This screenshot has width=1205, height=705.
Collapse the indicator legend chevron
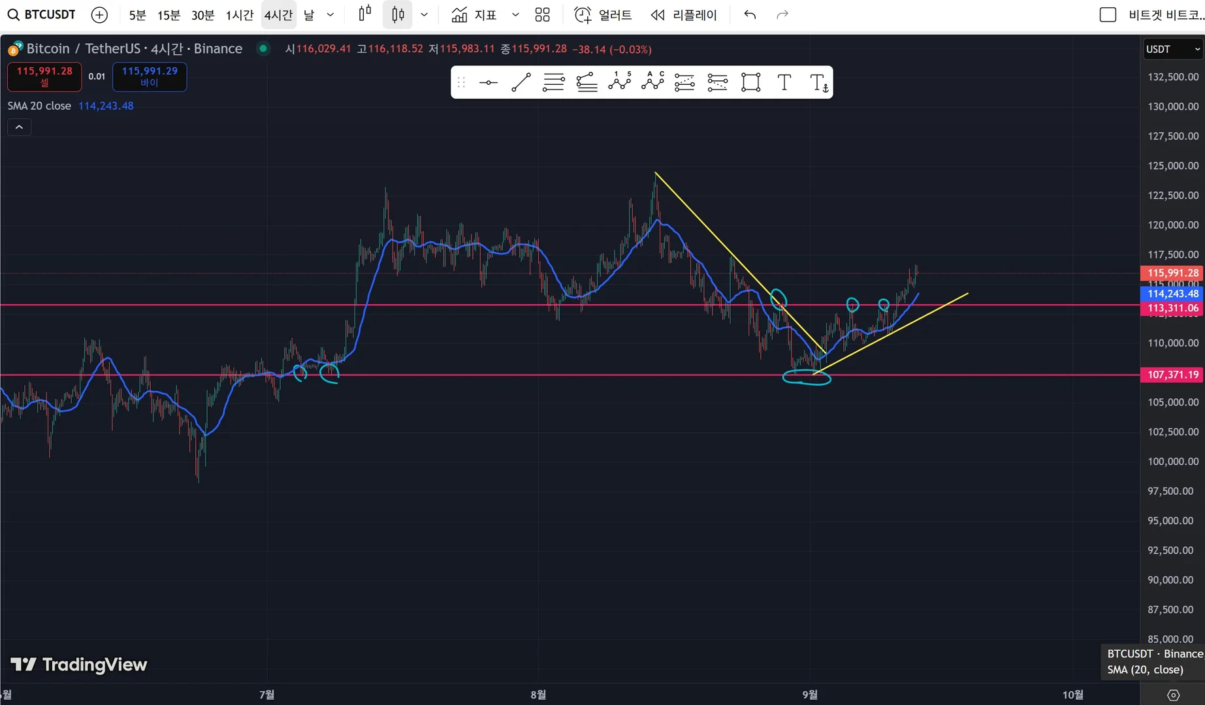tap(19, 127)
